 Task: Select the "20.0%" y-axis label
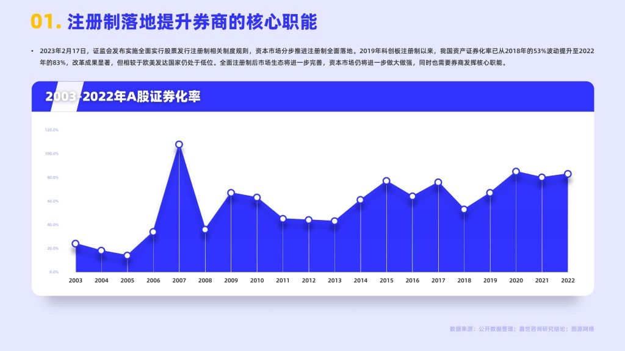tap(52, 249)
